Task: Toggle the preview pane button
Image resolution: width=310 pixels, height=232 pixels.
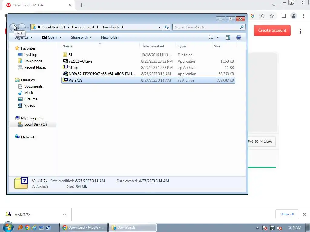Action: click(x=228, y=37)
